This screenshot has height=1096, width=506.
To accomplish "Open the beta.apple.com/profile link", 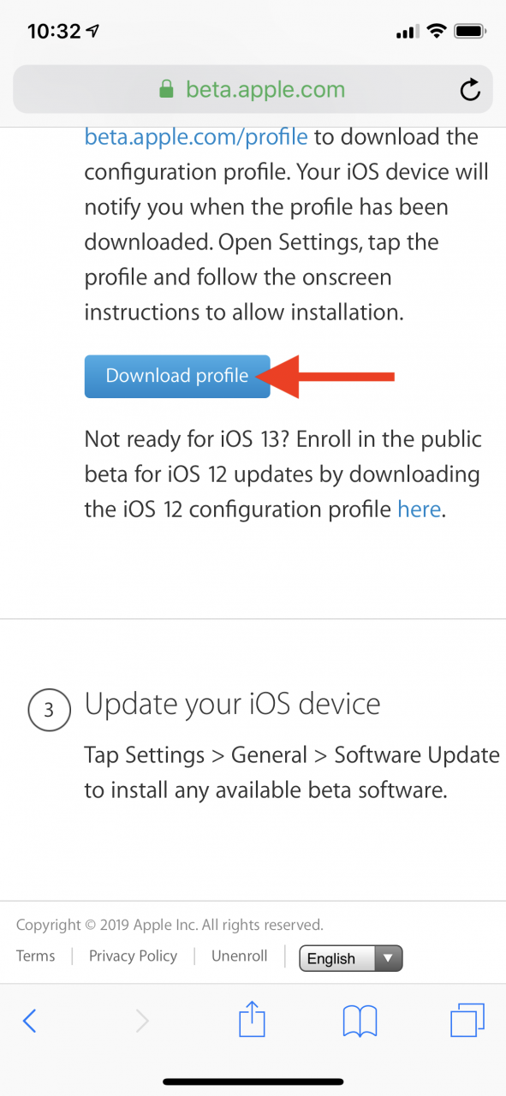I will pyautogui.click(x=196, y=136).
